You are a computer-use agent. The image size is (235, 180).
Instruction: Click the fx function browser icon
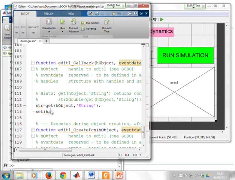[x=6, y=165]
